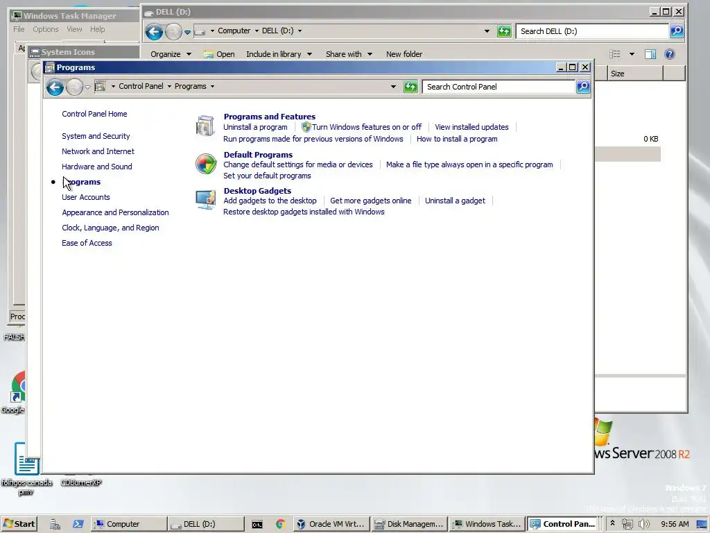710x533 pixels.
Task: Click the volume icon in system tray
Action: (643, 524)
